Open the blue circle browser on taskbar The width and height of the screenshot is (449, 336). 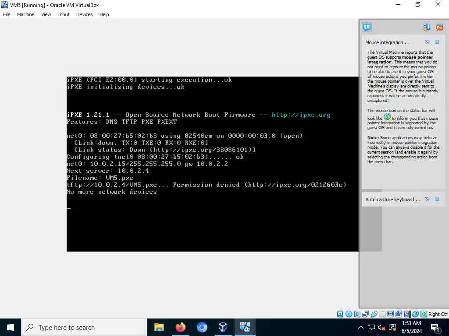pos(202,327)
